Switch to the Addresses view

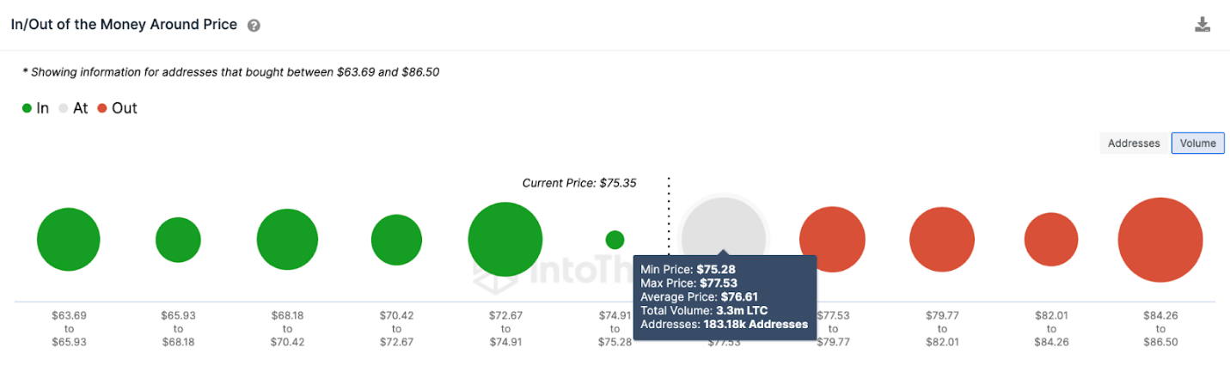tap(1134, 143)
